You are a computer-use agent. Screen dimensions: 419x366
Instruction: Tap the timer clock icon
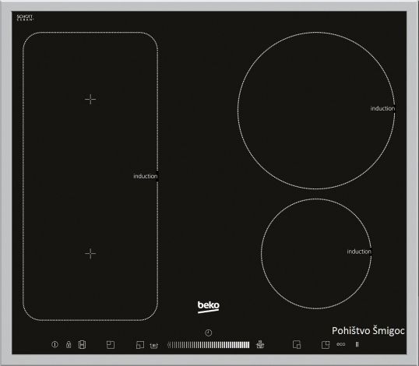(209, 333)
